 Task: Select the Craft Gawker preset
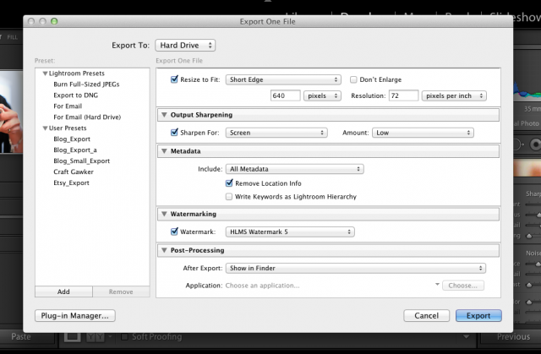click(x=74, y=172)
